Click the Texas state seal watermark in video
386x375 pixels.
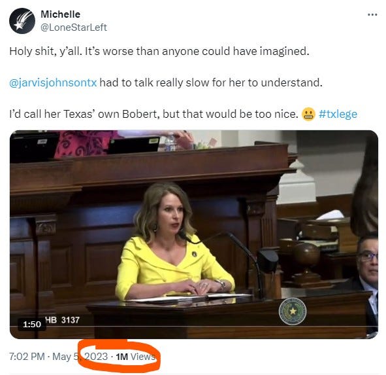(293, 311)
